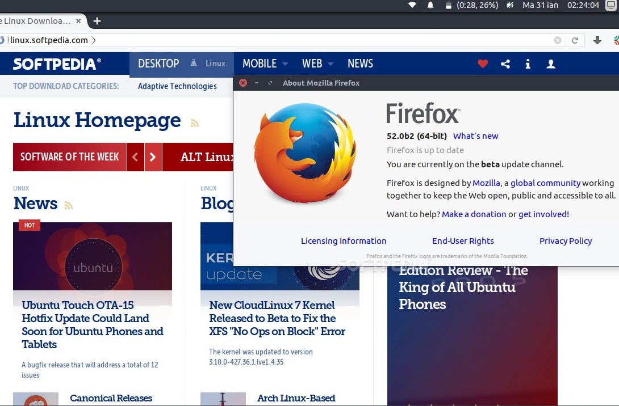Click the Softpedia logo
The height and width of the screenshot is (406, 619).
(x=57, y=64)
